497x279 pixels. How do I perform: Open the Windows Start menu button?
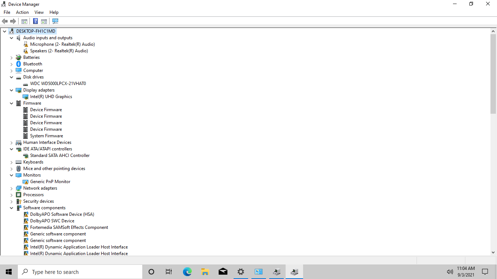click(x=9, y=272)
